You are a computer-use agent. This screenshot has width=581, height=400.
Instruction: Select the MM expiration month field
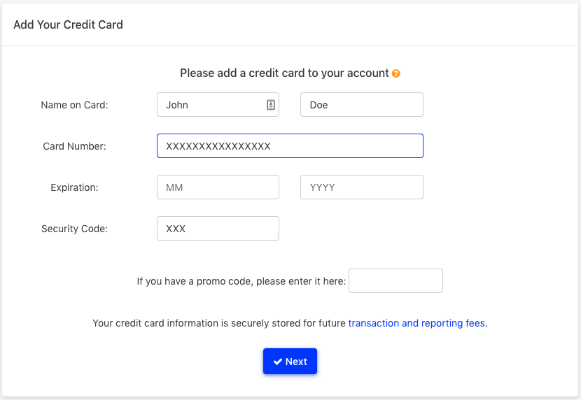click(218, 187)
